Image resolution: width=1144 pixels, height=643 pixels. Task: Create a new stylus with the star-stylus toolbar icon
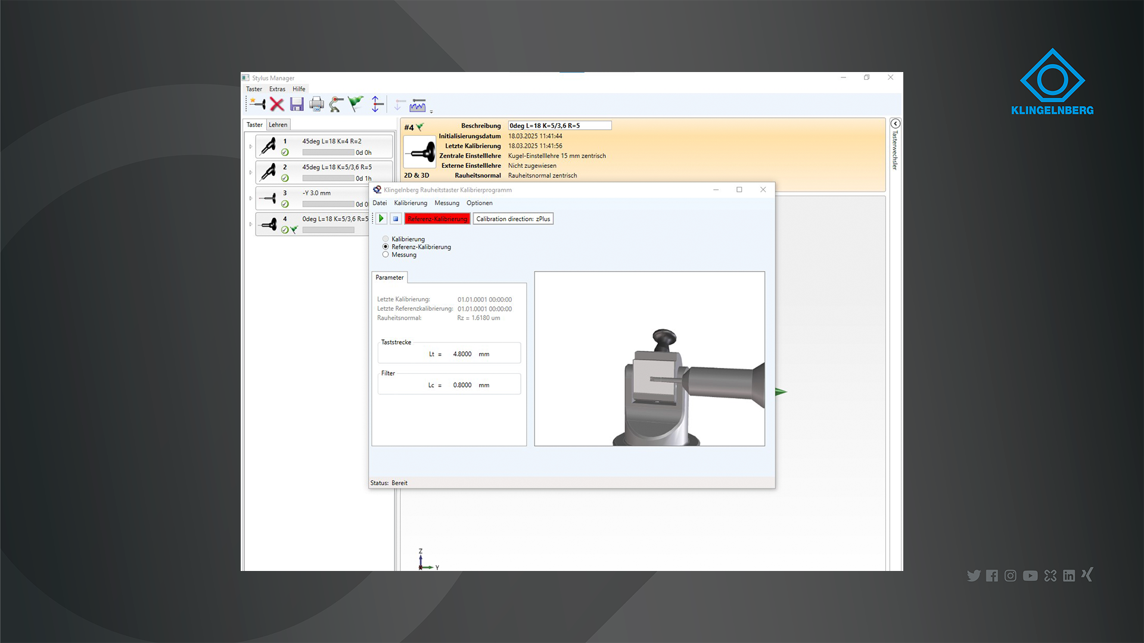pos(258,104)
